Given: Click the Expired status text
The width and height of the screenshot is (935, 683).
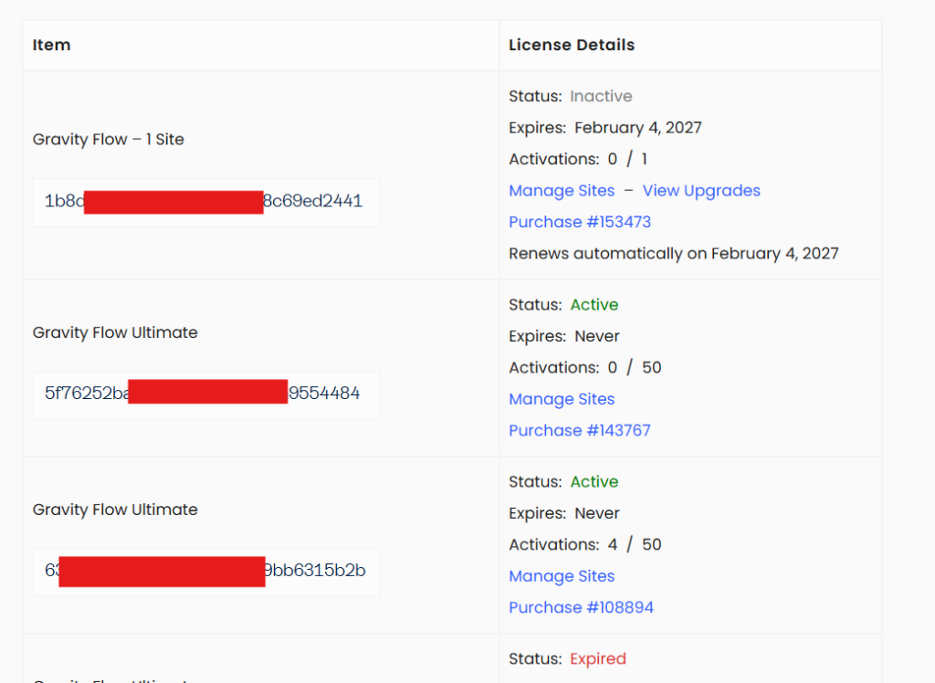Looking at the screenshot, I should tap(598, 658).
